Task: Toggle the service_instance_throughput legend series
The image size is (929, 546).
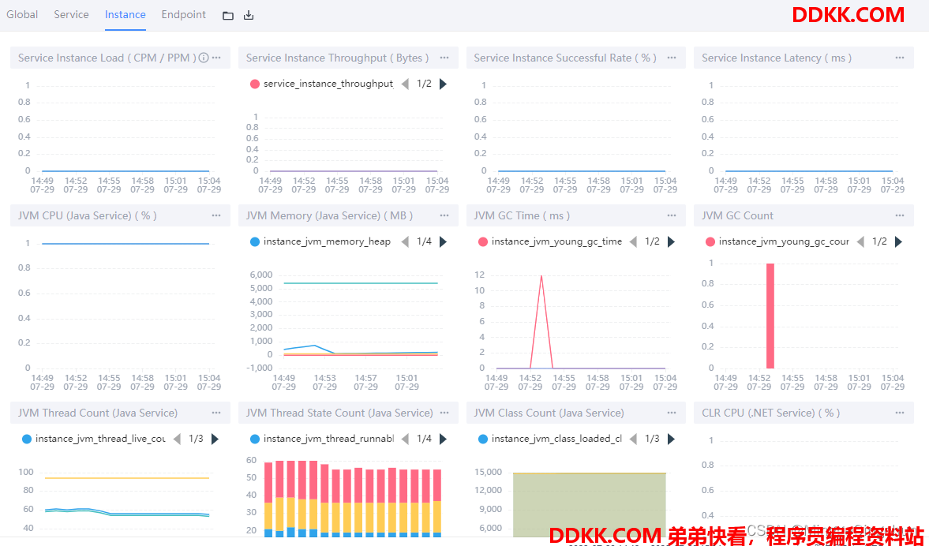Action: click(322, 84)
